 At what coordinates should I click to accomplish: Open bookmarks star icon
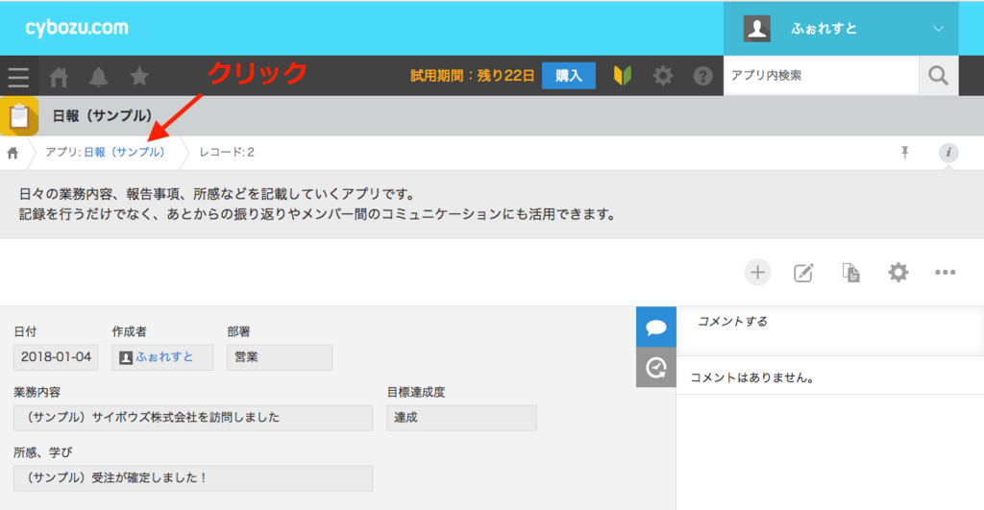(139, 76)
